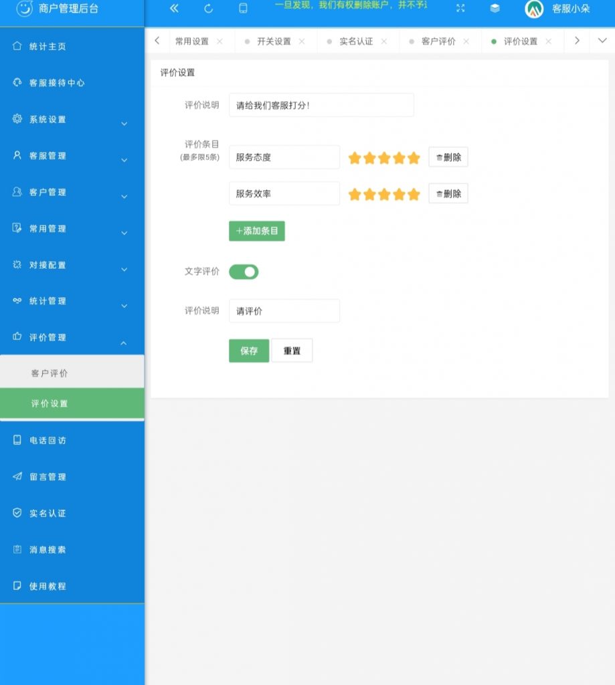
Task: Click the refresh icon in top bar
Action: point(208,9)
